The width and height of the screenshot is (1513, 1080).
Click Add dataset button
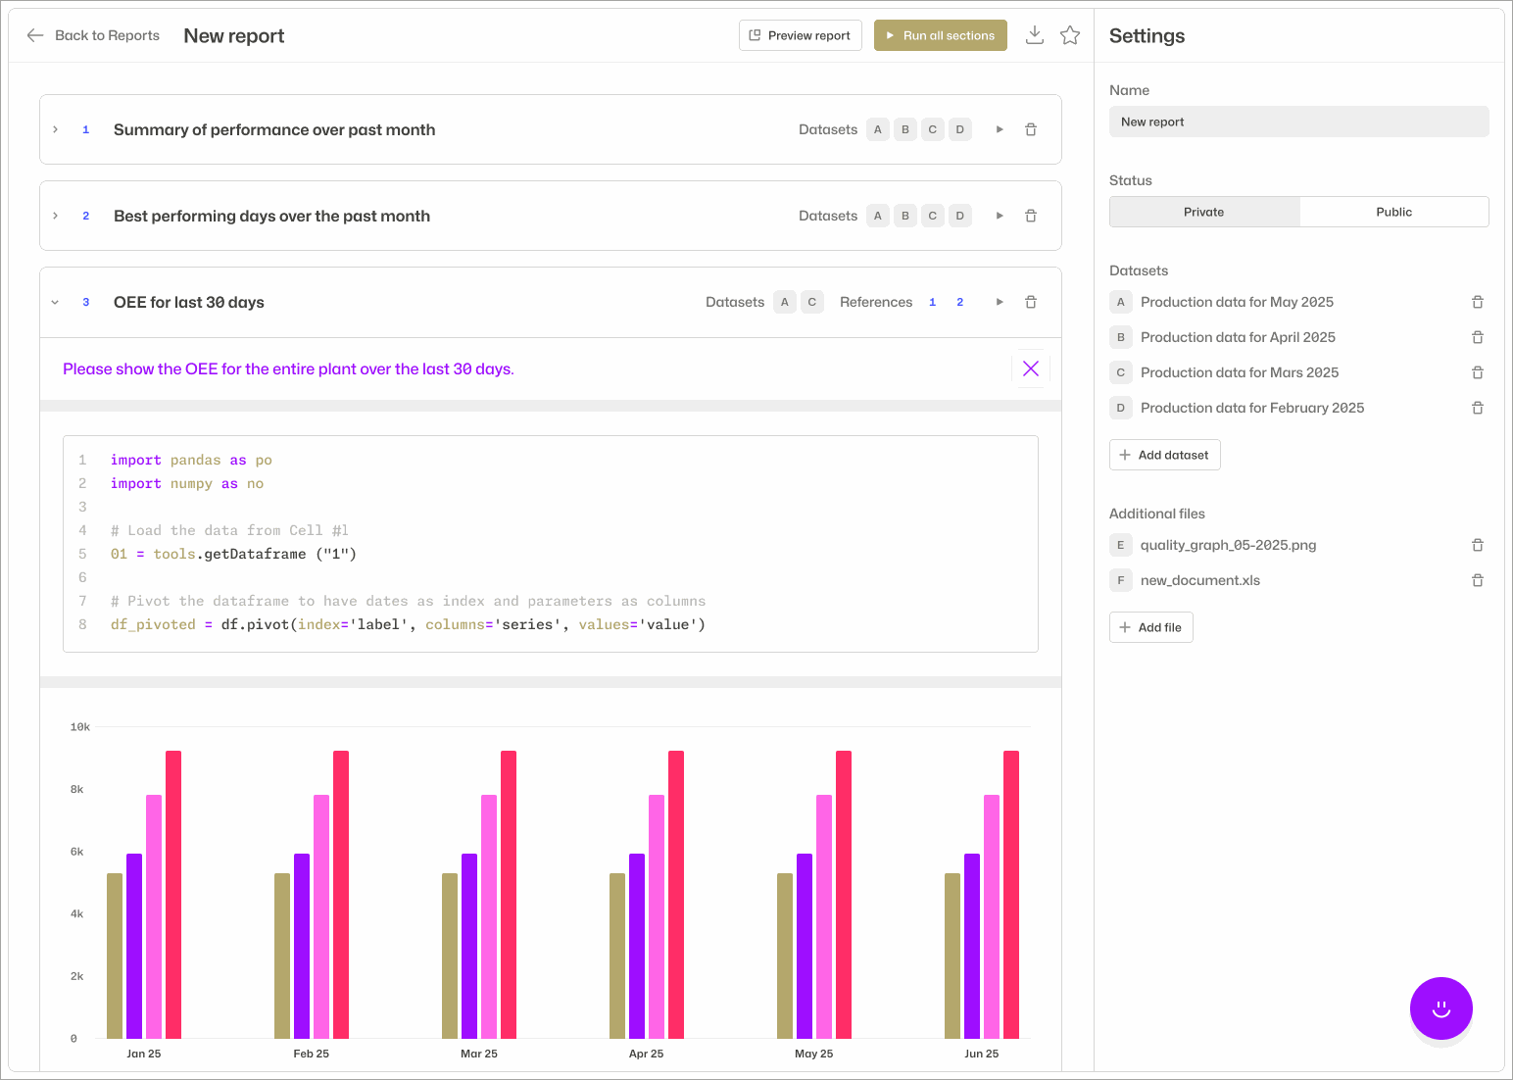(1165, 455)
